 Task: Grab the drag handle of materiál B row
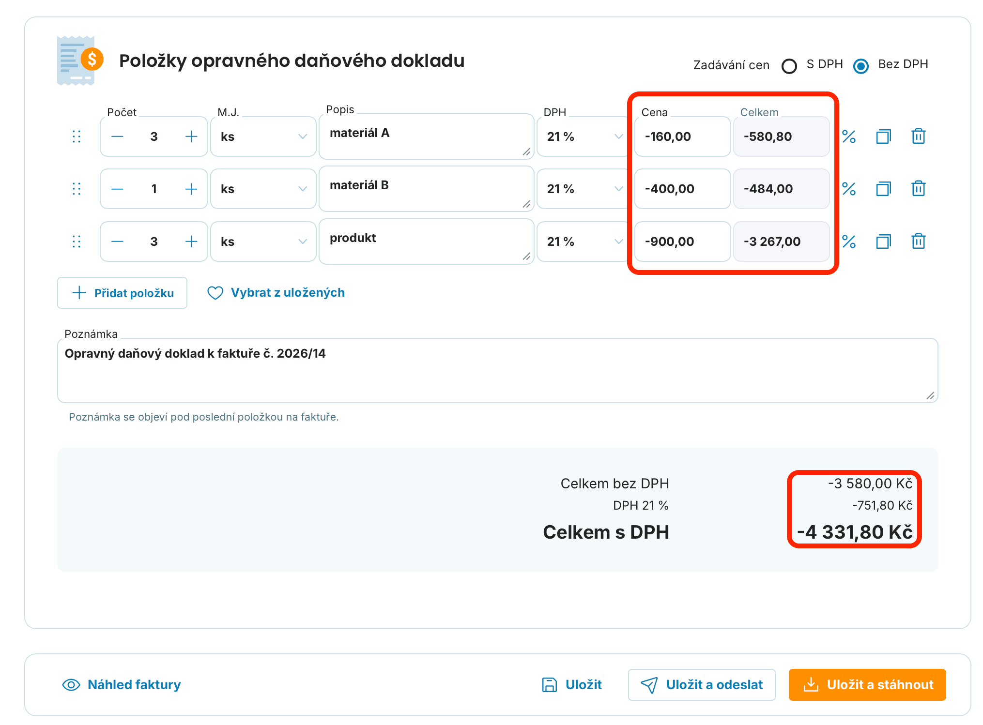point(77,189)
